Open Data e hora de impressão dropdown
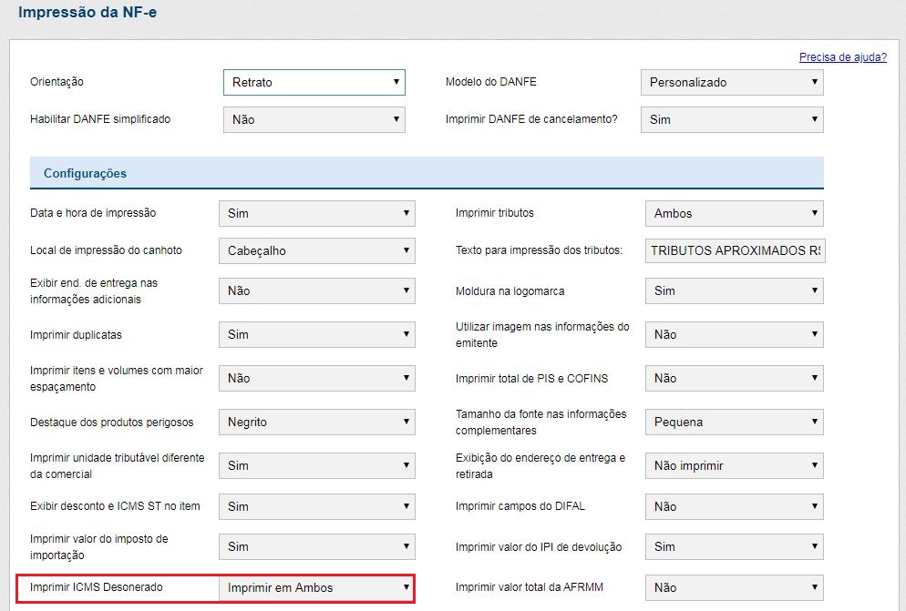The width and height of the screenshot is (906, 611). (x=316, y=213)
